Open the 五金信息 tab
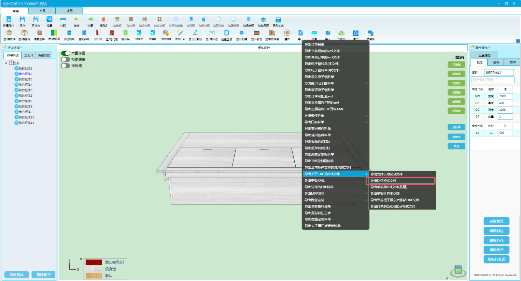The height and width of the screenshot is (281, 521). [484, 55]
